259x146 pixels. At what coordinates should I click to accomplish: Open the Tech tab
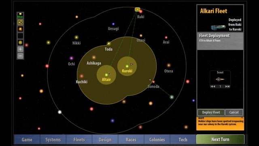click(x=183, y=140)
